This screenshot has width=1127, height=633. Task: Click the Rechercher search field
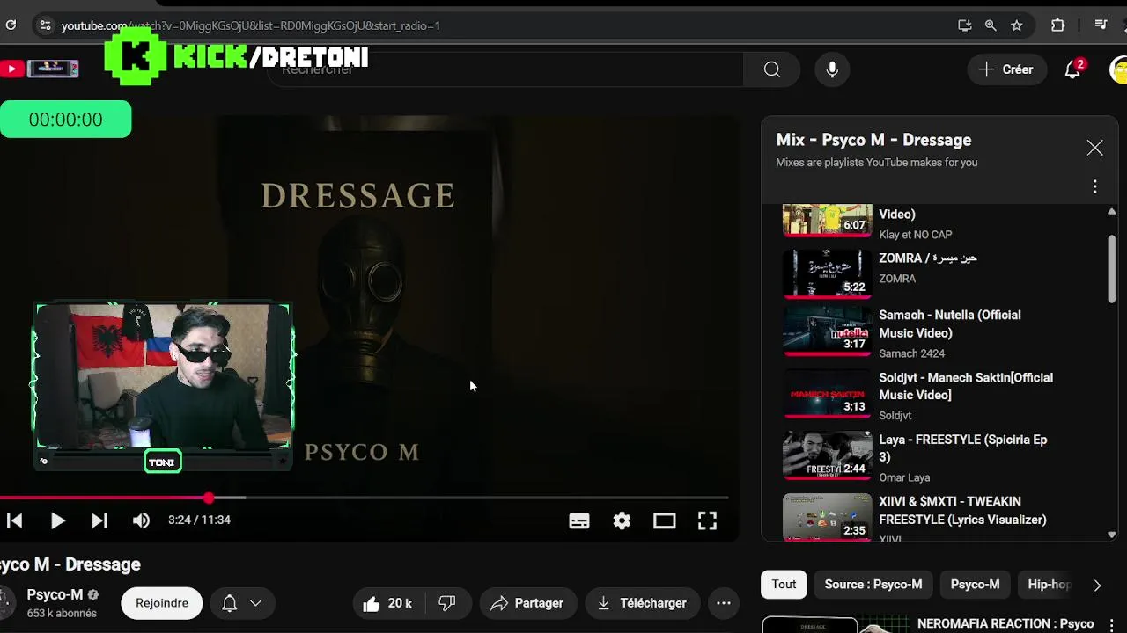click(506, 69)
